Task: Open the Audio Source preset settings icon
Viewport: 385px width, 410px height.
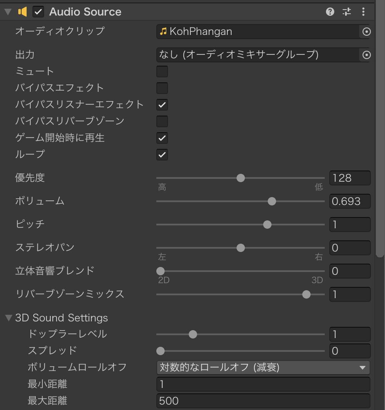Action: pos(347,12)
